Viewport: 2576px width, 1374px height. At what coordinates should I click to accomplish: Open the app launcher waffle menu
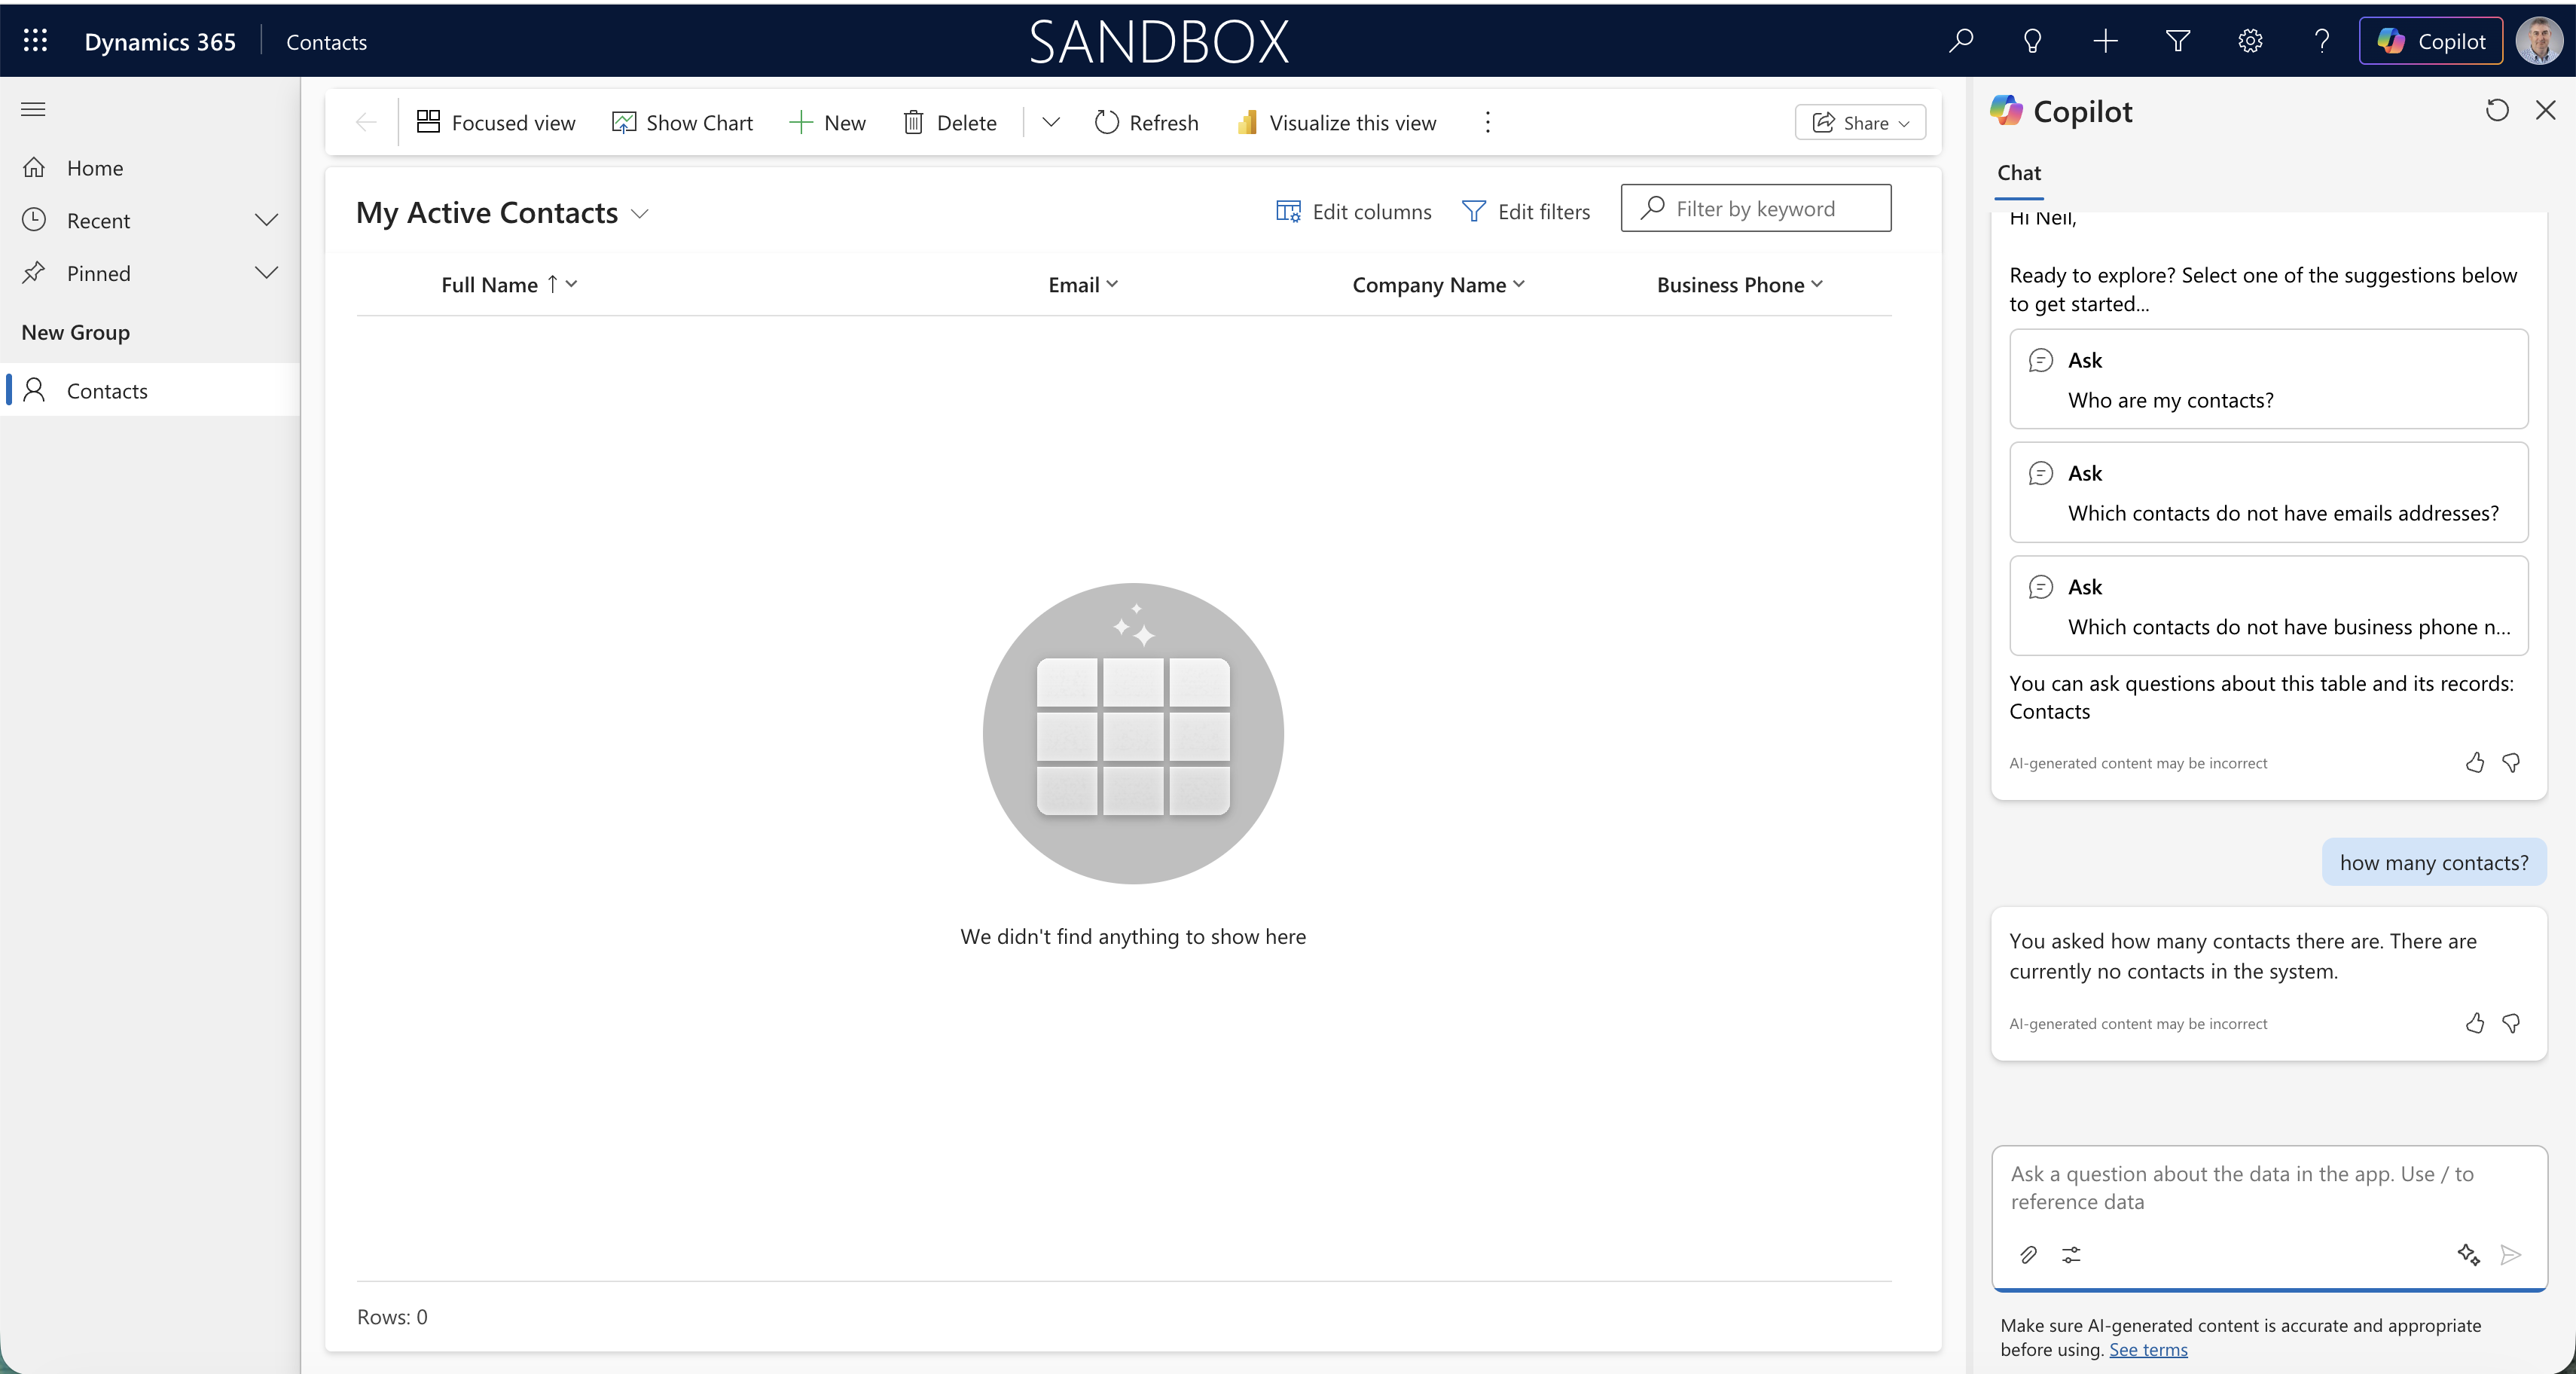click(35, 41)
